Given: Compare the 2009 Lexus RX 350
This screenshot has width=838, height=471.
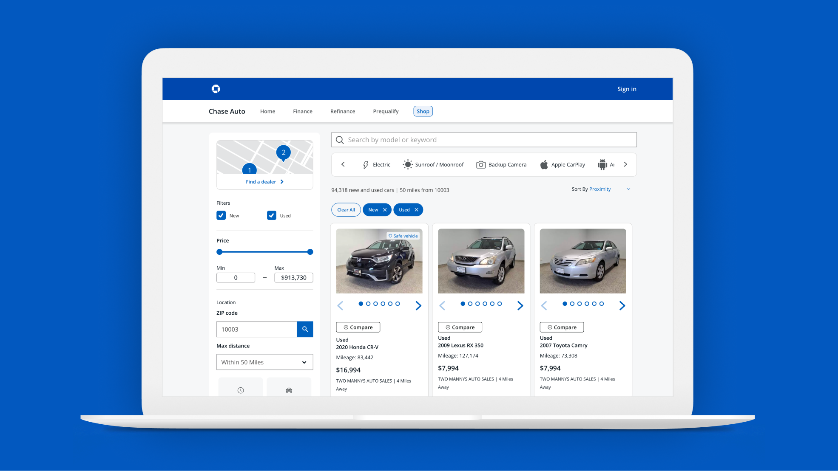Looking at the screenshot, I should coord(460,327).
